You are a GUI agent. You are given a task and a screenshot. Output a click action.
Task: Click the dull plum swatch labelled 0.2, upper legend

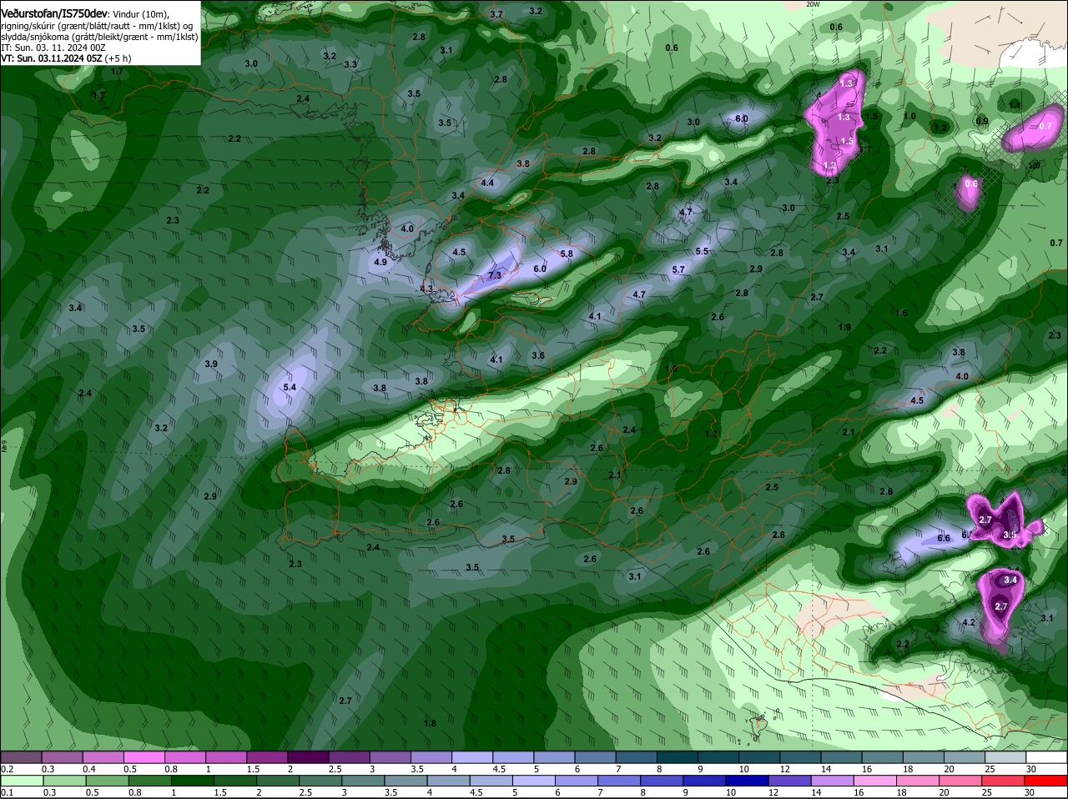point(21,757)
